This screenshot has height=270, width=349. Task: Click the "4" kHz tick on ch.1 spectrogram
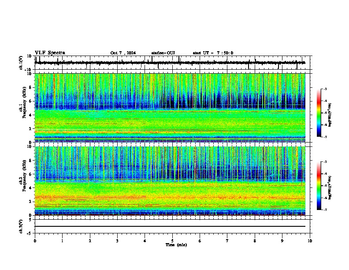[30, 115]
